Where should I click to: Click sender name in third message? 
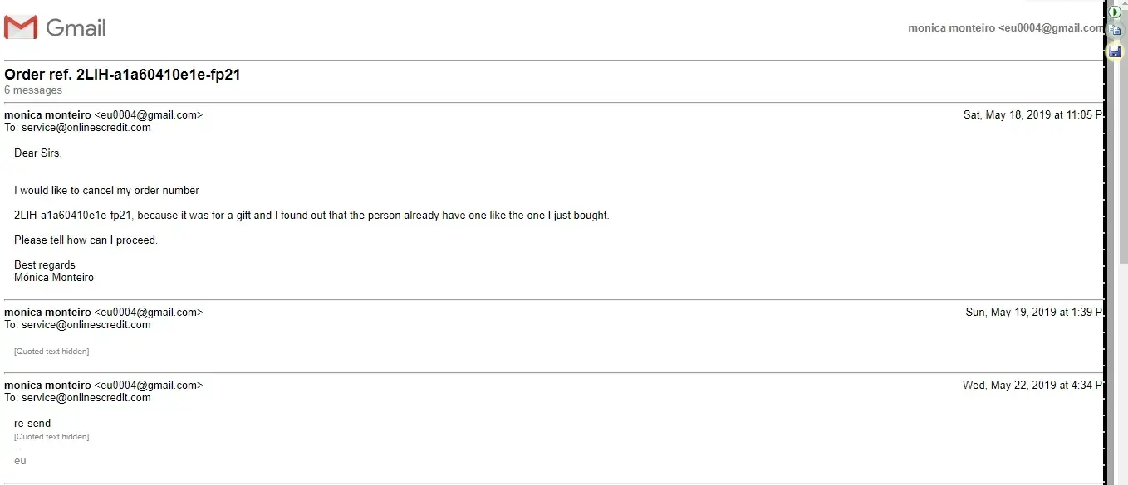pos(47,386)
